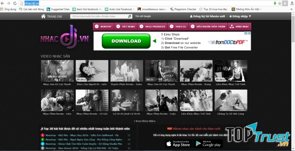This screenshot has width=295, height=151.
Task: Open the VIDEO DJ menu tab
Action: point(178,26)
